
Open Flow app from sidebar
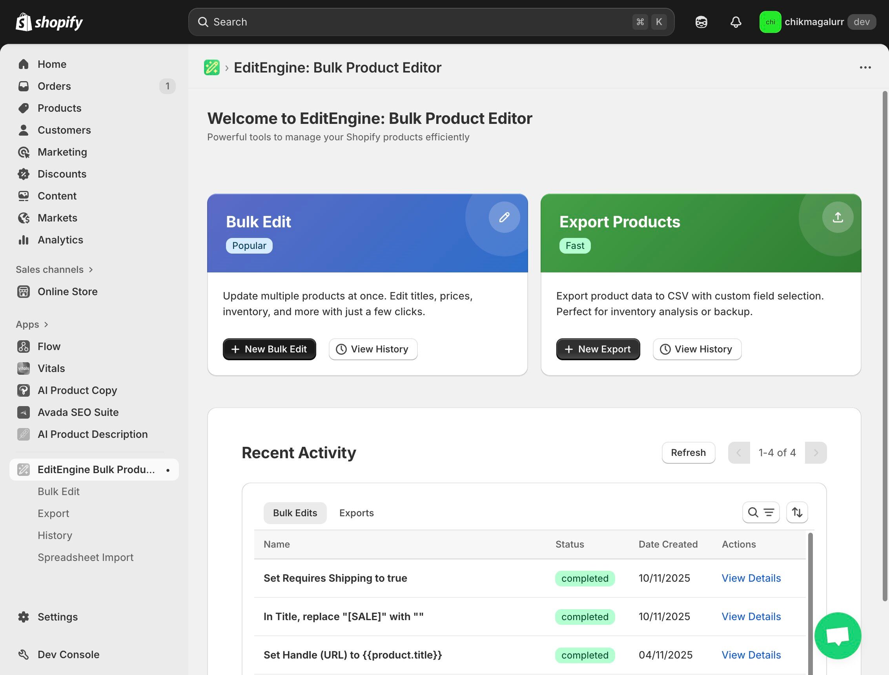49,347
